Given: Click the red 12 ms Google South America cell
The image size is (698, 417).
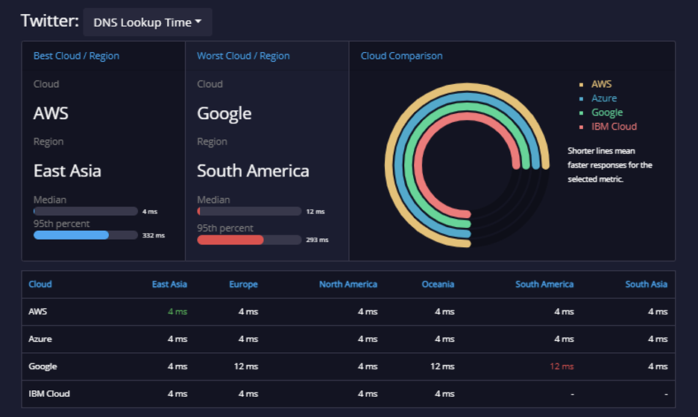Looking at the screenshot, I should pos(562,367).
